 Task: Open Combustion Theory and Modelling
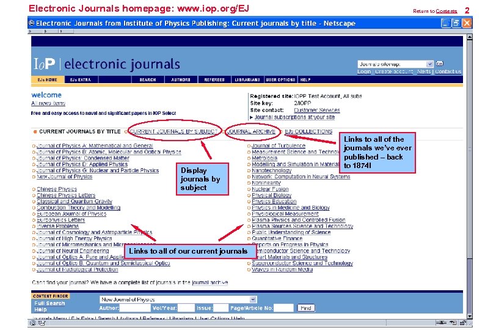pos(78,207)
